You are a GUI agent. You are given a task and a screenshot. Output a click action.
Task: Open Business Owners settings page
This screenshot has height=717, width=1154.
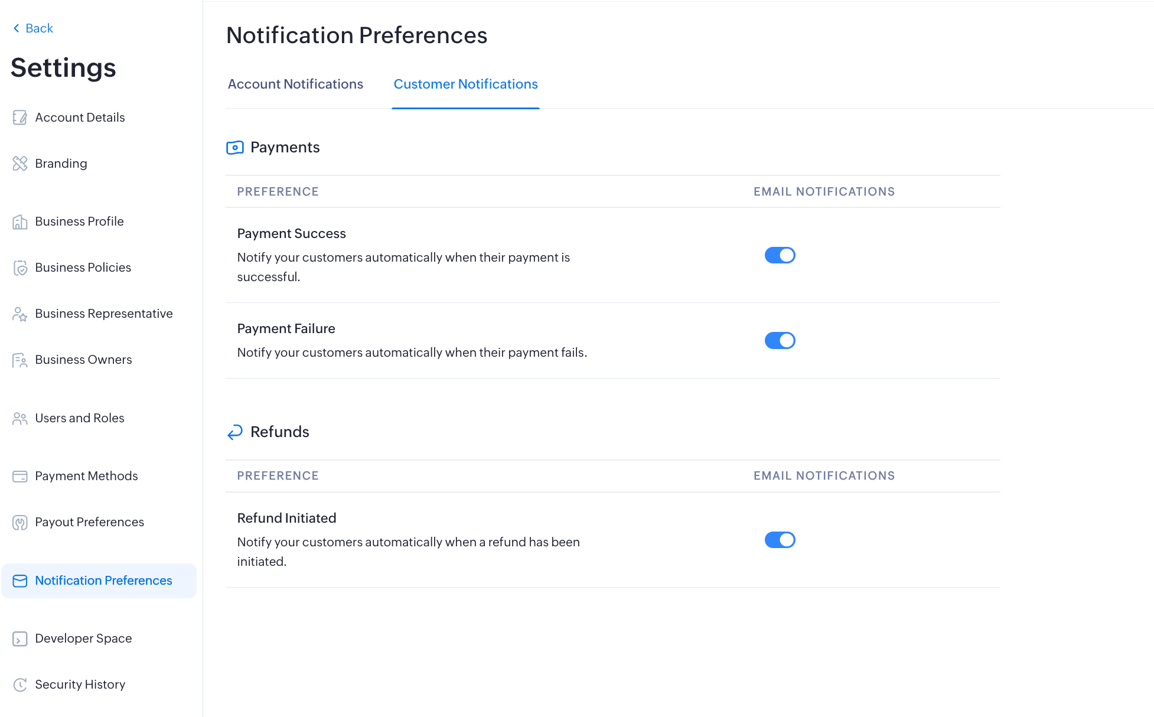click(83, 360)
